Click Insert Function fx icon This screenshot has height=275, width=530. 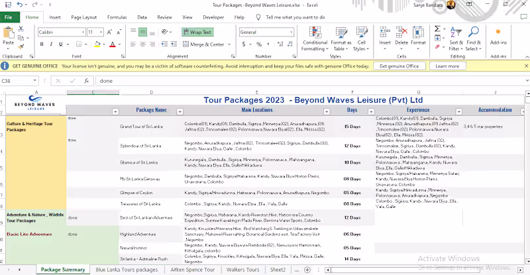[x=87, y=81]
